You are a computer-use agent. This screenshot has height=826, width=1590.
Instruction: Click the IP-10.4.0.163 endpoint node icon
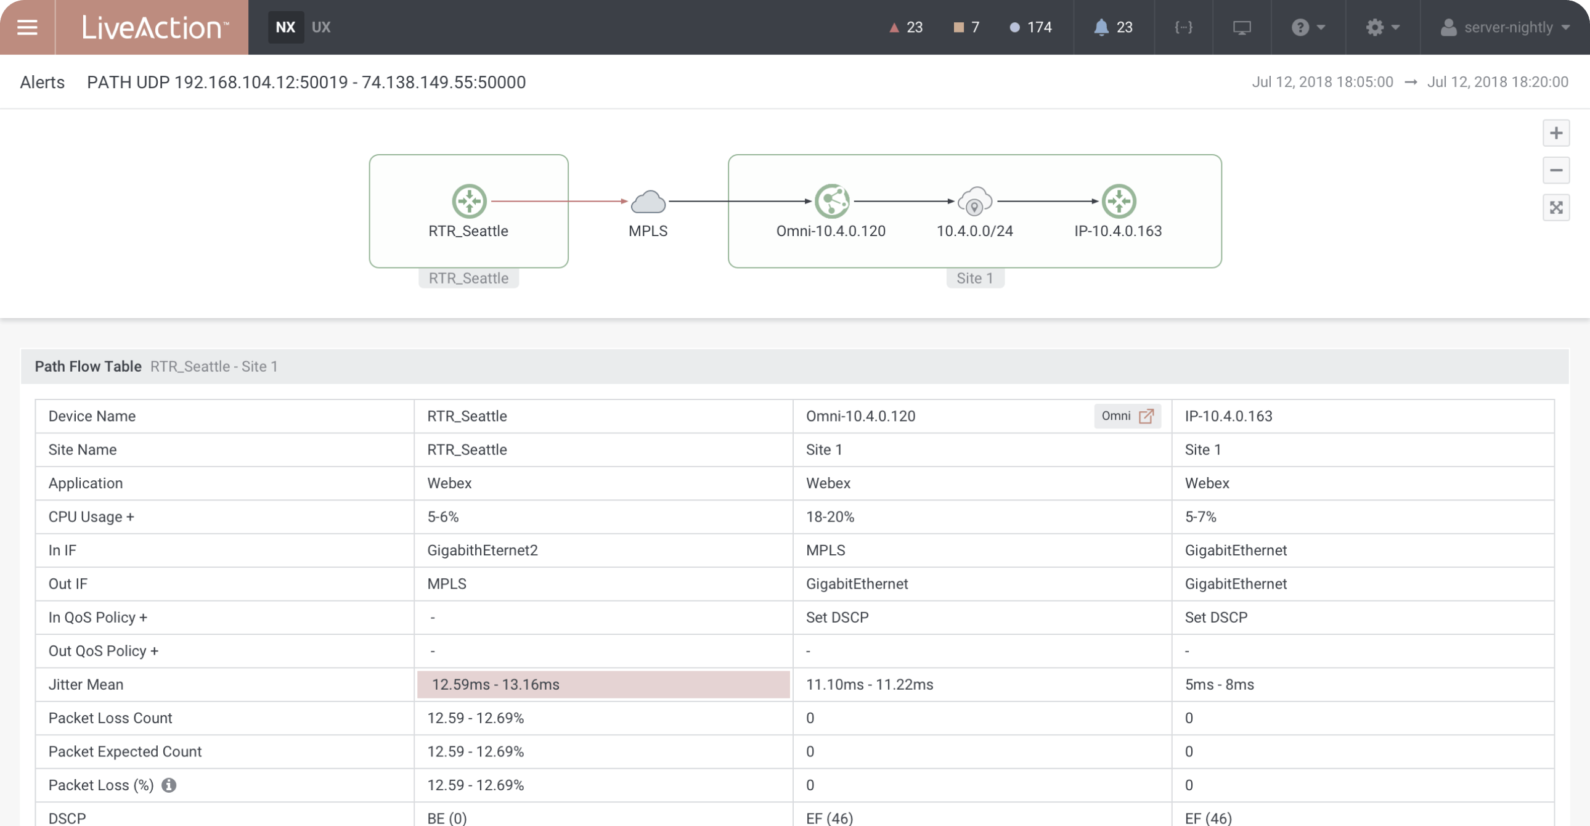pyautogui.click(x=1119, y=200)
